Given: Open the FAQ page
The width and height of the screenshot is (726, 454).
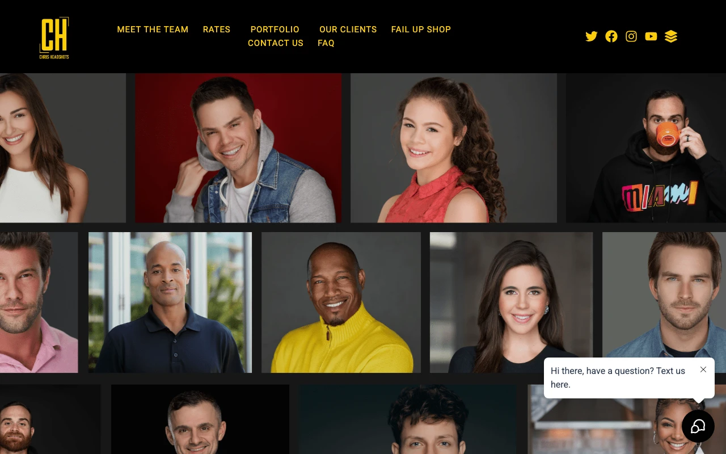Looking at the screenshot, I should click(326, 43).
